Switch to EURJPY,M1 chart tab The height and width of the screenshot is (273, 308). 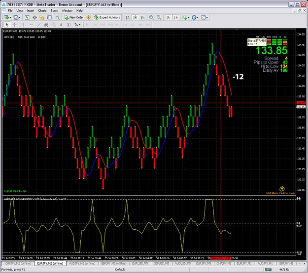click(244, 263)
